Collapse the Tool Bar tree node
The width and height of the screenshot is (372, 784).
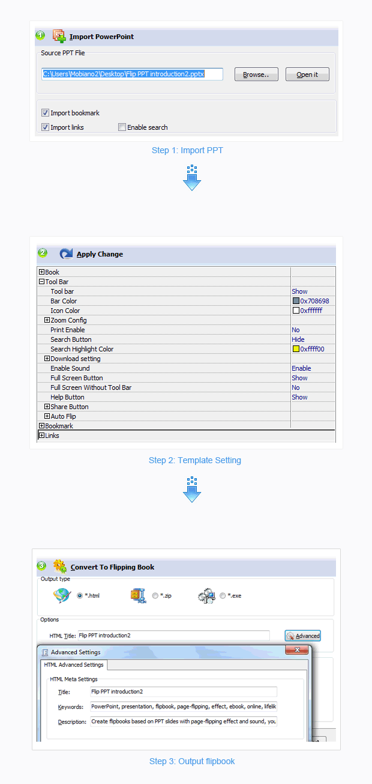[42, 282]
